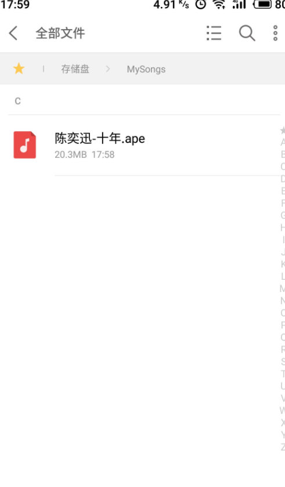Open the search magnifier icon

tap(247, 33)
